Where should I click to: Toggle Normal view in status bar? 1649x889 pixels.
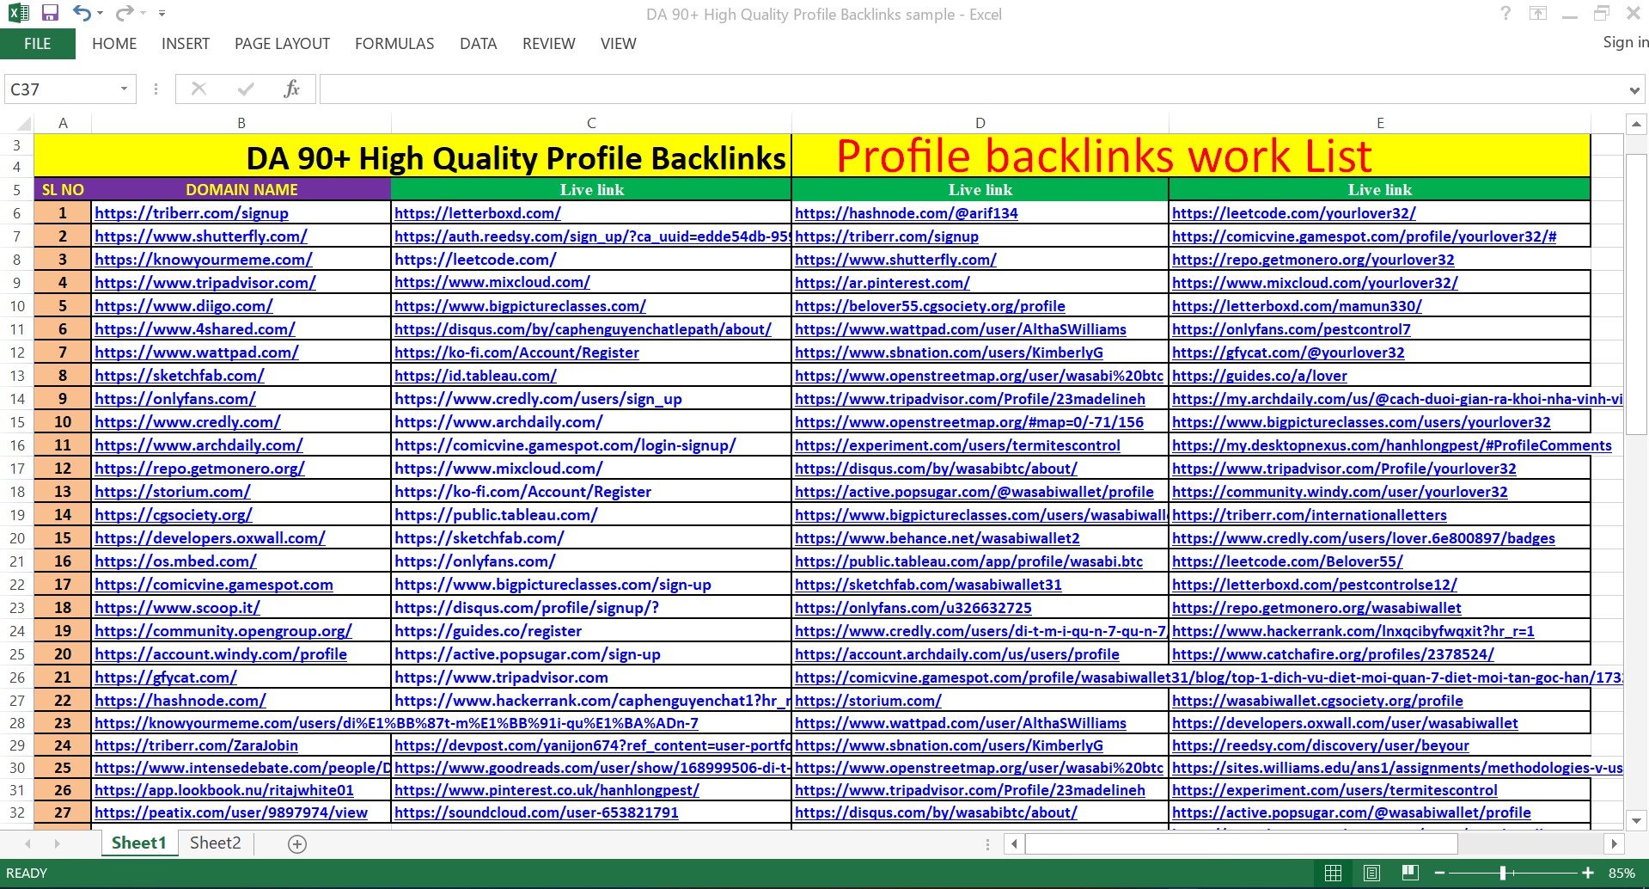click(1334, 873)
